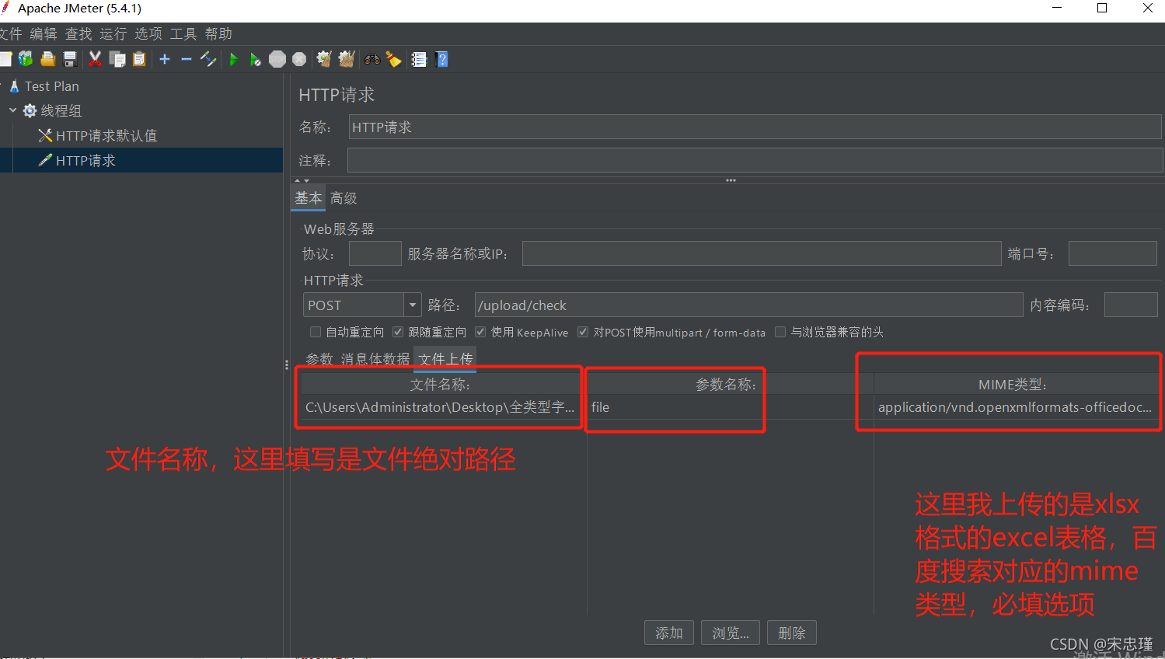
Task: Collapse the 线程组 tree node
Action: (x=13, y=110)
